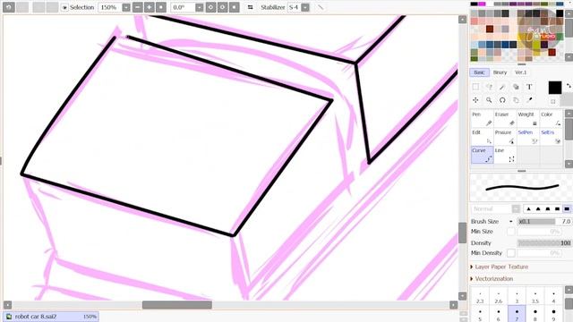573x322 pixels.
Task: Select the robot car 8.sai2 document tab
Action: (x=51, y=317)
